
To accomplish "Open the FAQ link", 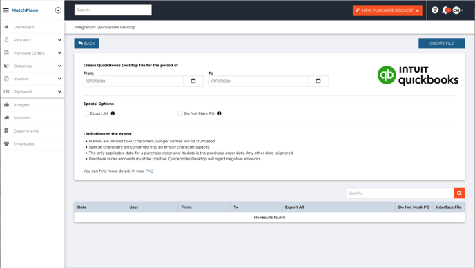I will pyautogui.click(x=149, y=171).
